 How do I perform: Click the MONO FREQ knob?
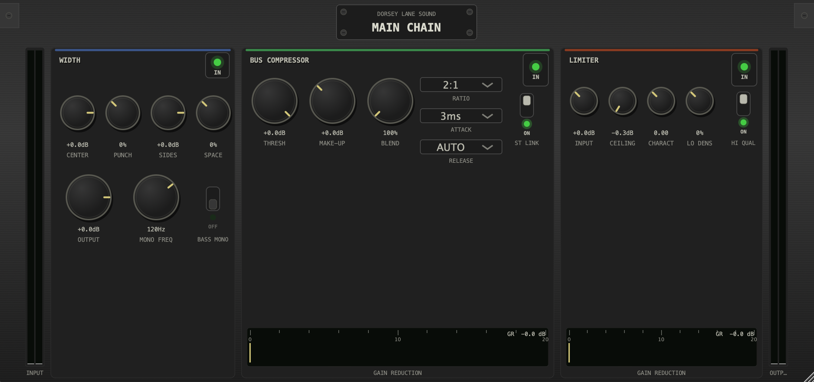coord(156,197)
